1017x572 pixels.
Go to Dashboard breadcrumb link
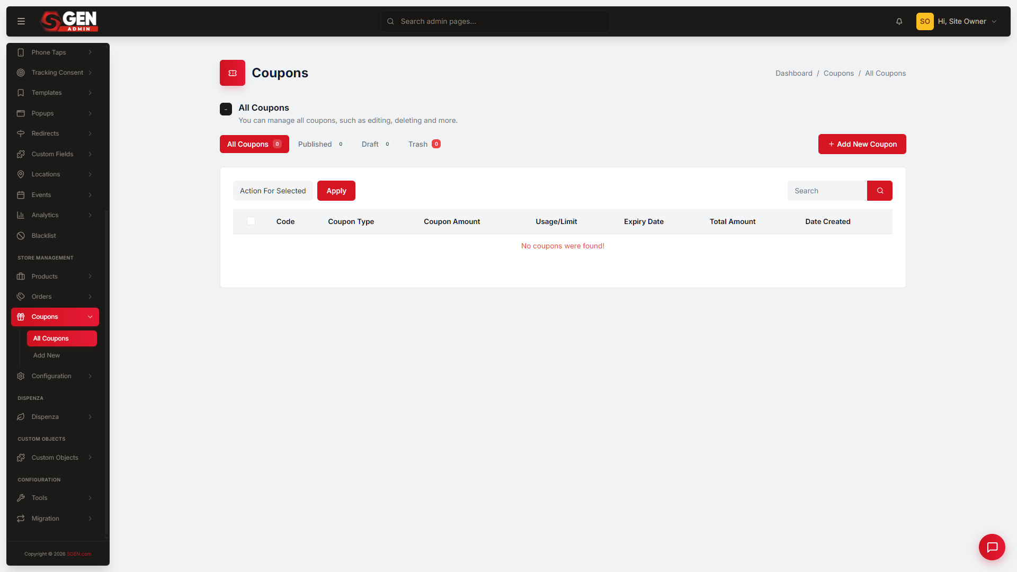click(793, 73)
